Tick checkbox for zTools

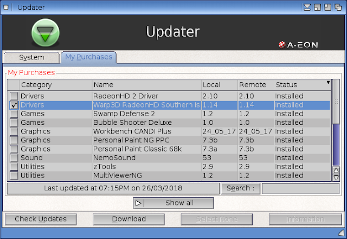coord(14,167)
